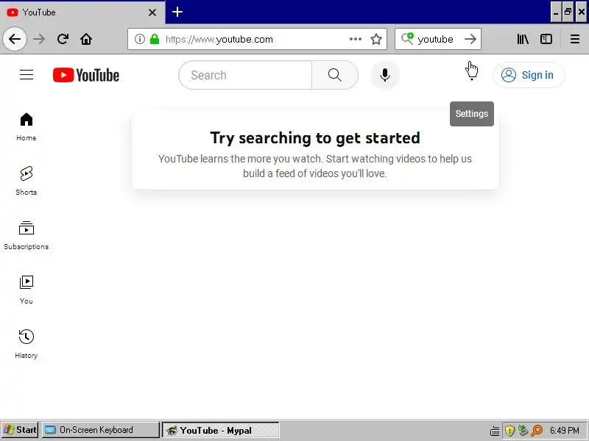
Task: Click the search engine magnifier icon
Action: (407, 38)
